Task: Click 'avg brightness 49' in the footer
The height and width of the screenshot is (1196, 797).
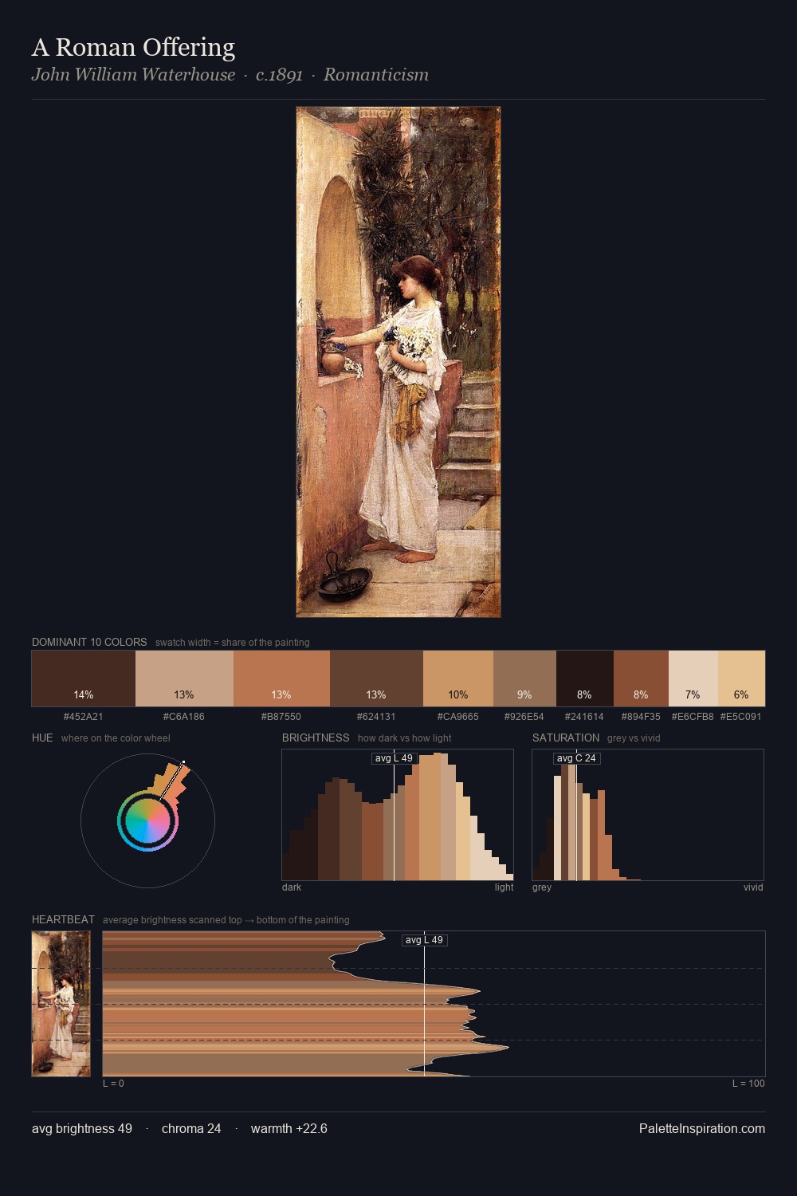Action: [82, 1128]
